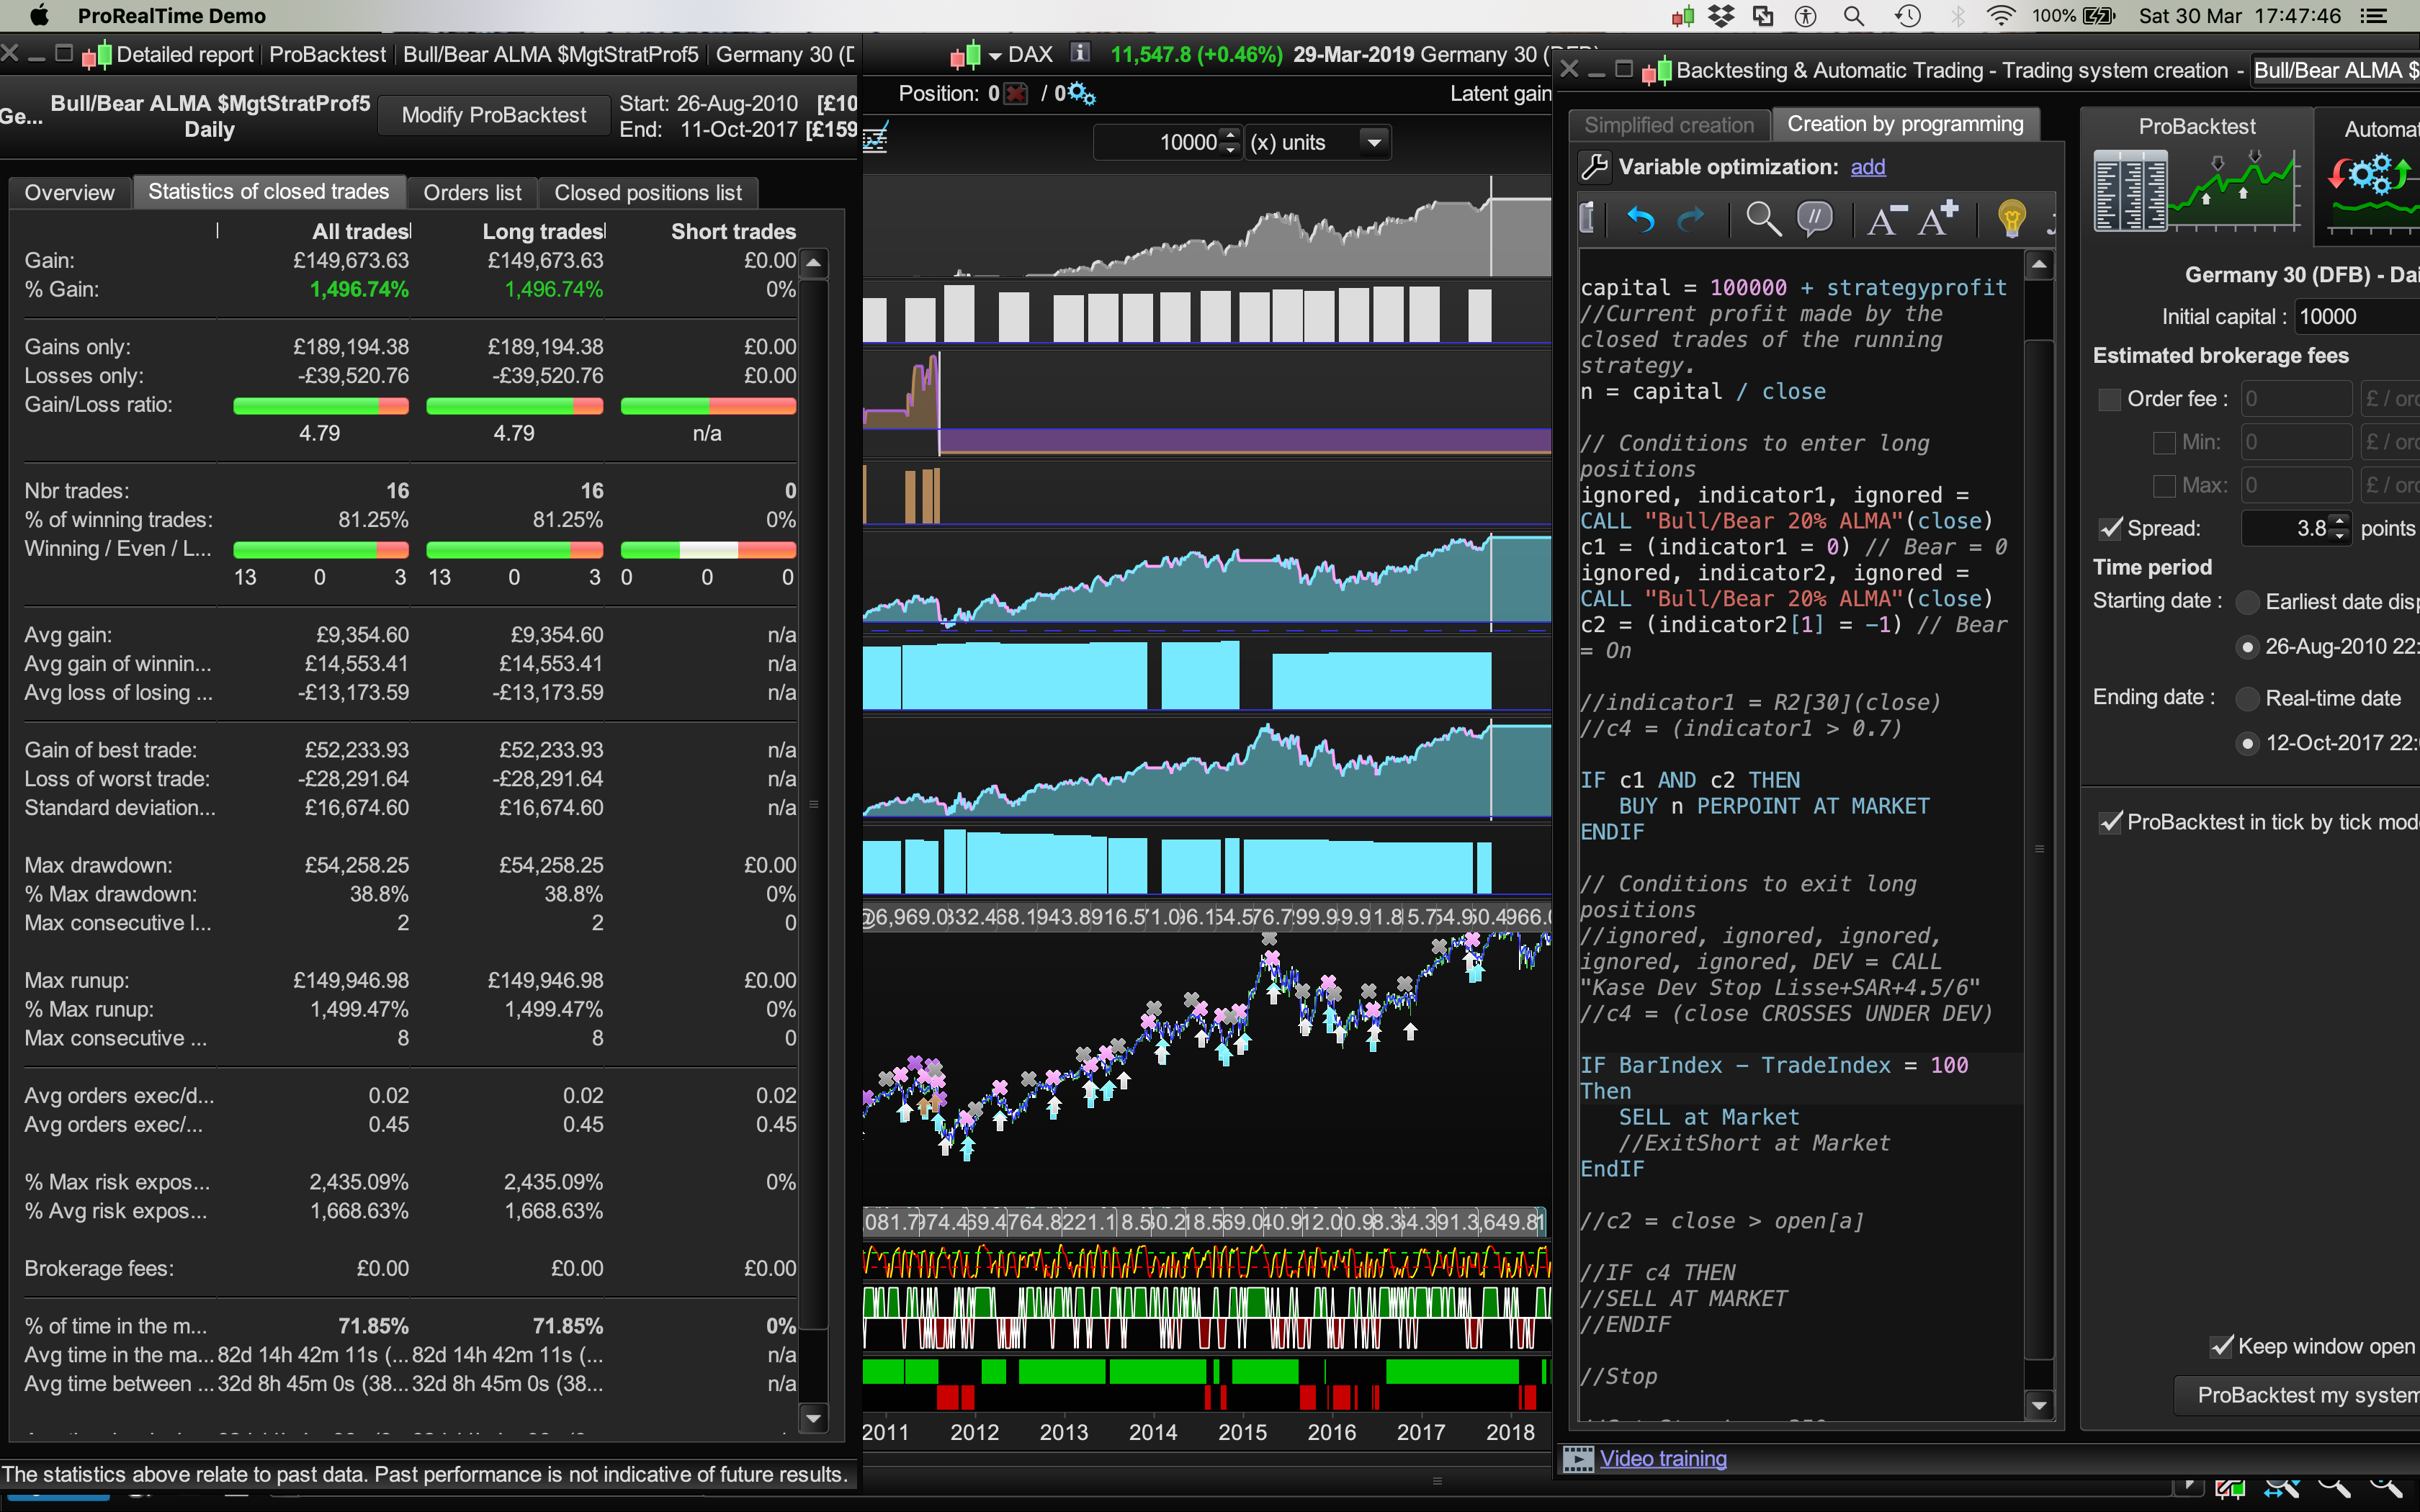The image size is (2420, 1512).
Task: Toggle the Spread checkbox
Action: (x=2110, y=529)
